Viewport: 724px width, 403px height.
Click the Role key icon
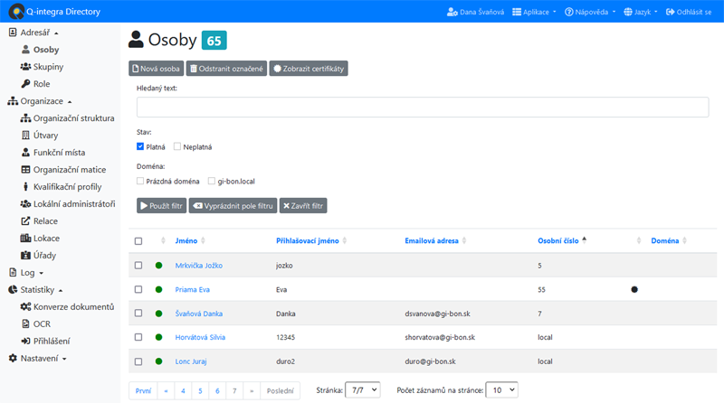(x=26, y=83)
